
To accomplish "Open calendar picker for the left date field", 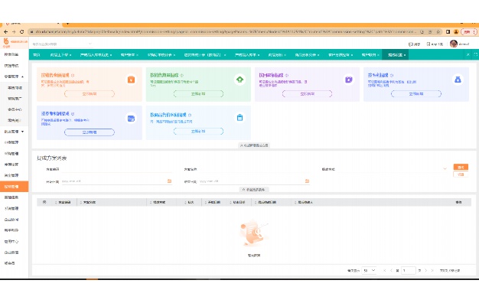I will point(169,181).
